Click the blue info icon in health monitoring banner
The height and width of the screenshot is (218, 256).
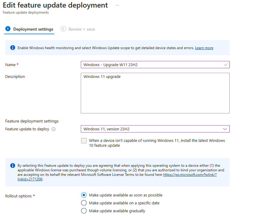coord(12,48)
